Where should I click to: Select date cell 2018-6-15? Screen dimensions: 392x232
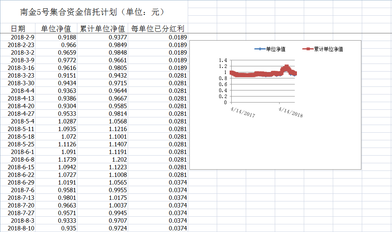pyautogui.click(x=18, y=167)
